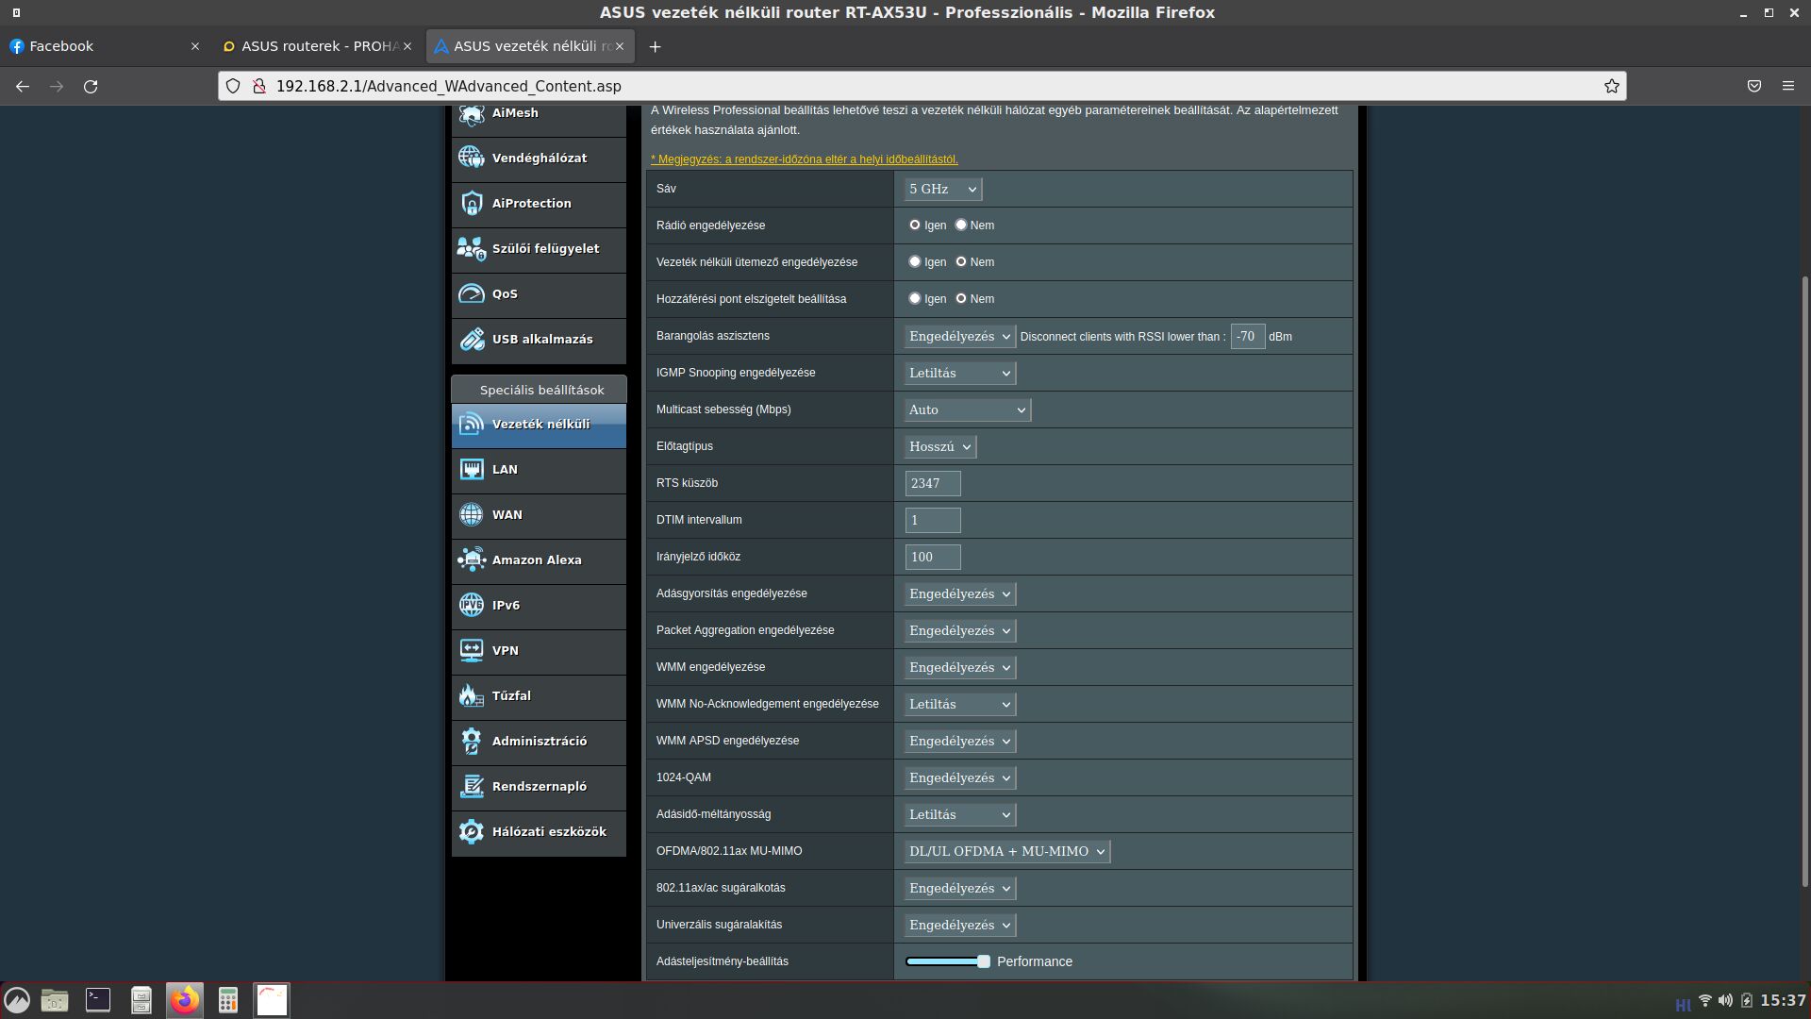
Task: Open the USB alkalmazás icon
Action: (472, 339)
